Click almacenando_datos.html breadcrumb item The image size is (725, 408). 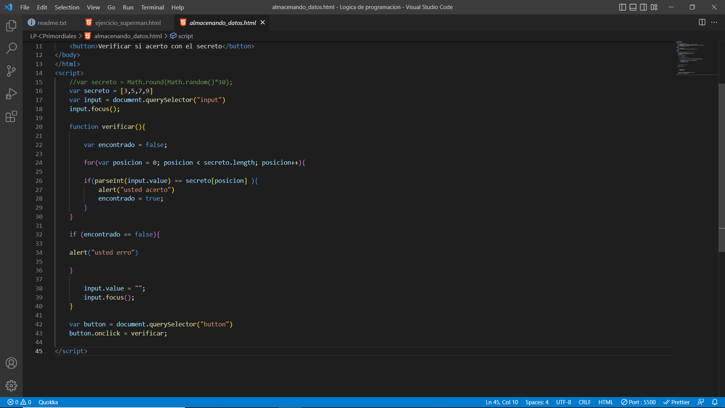128,36
